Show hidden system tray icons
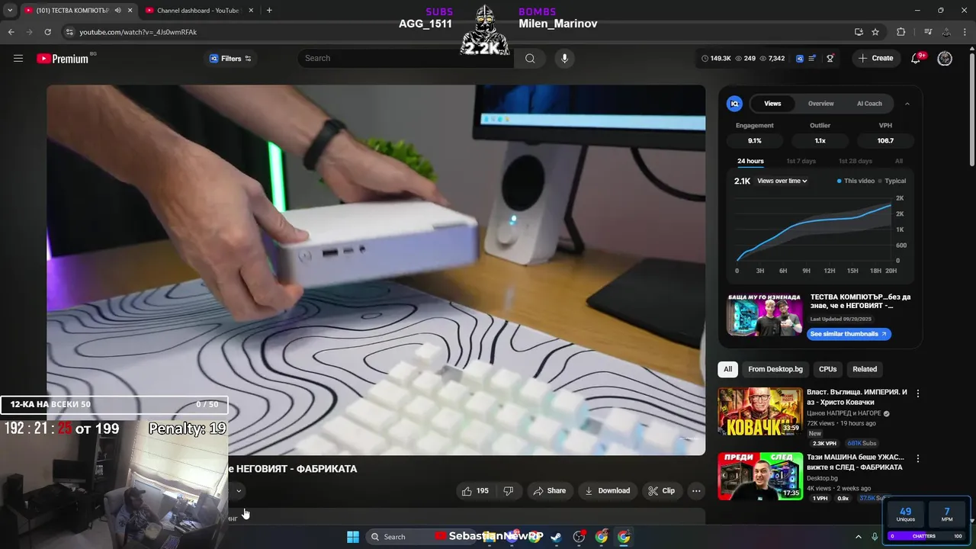Screen dimensions: 976x549 [858, 537]
